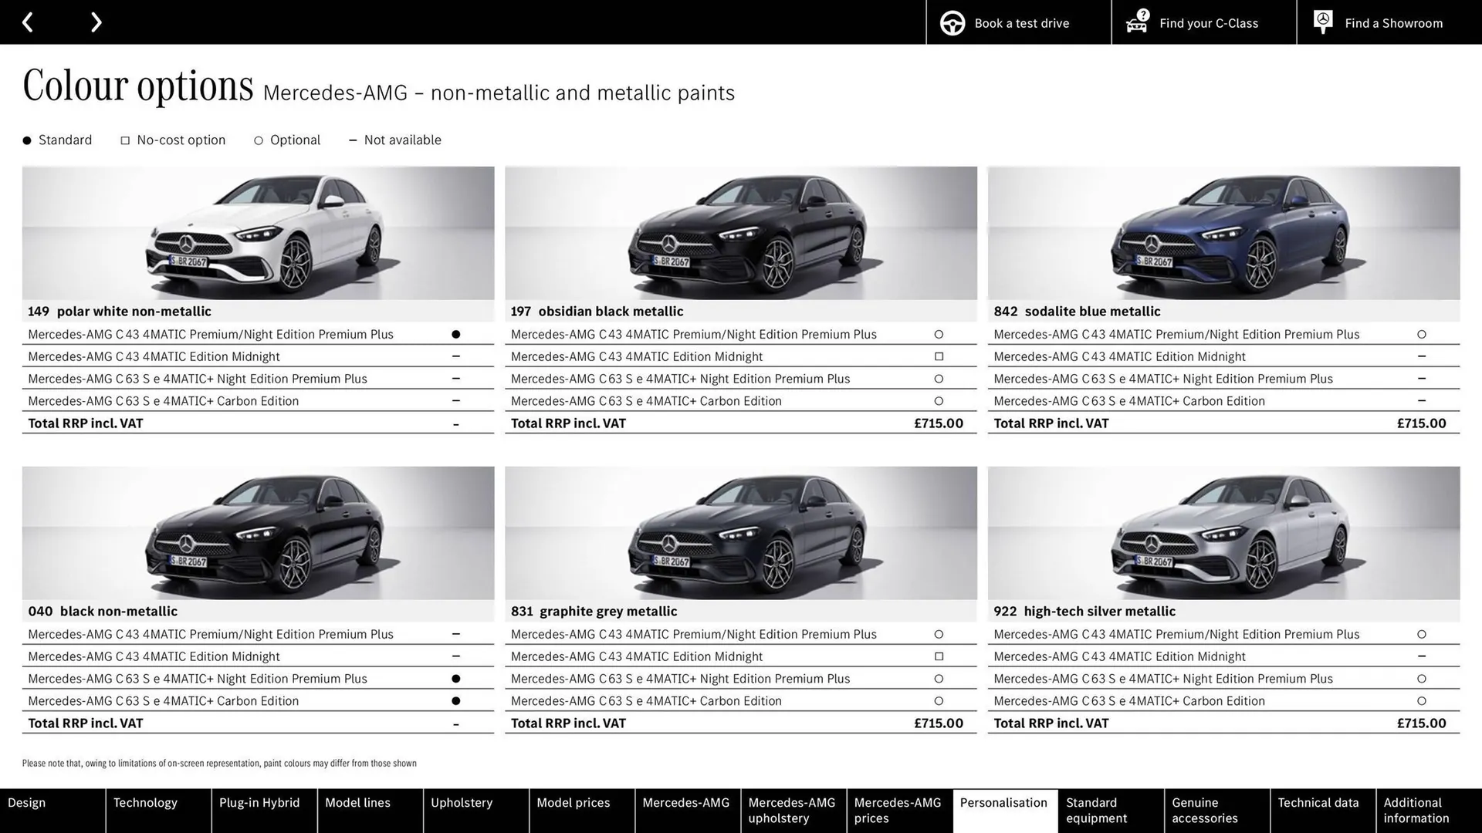Click the question mark above the car icon
The height and width of the screenshot is (833, 1482).
tap(1142, 13)
